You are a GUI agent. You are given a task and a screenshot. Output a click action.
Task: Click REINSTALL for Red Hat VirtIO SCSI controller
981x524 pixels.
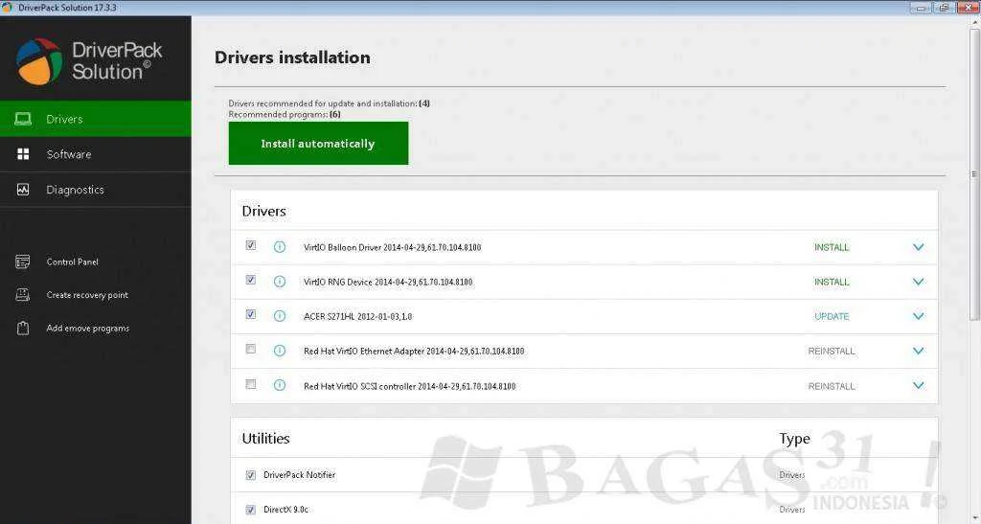click(x=832, y=386)
